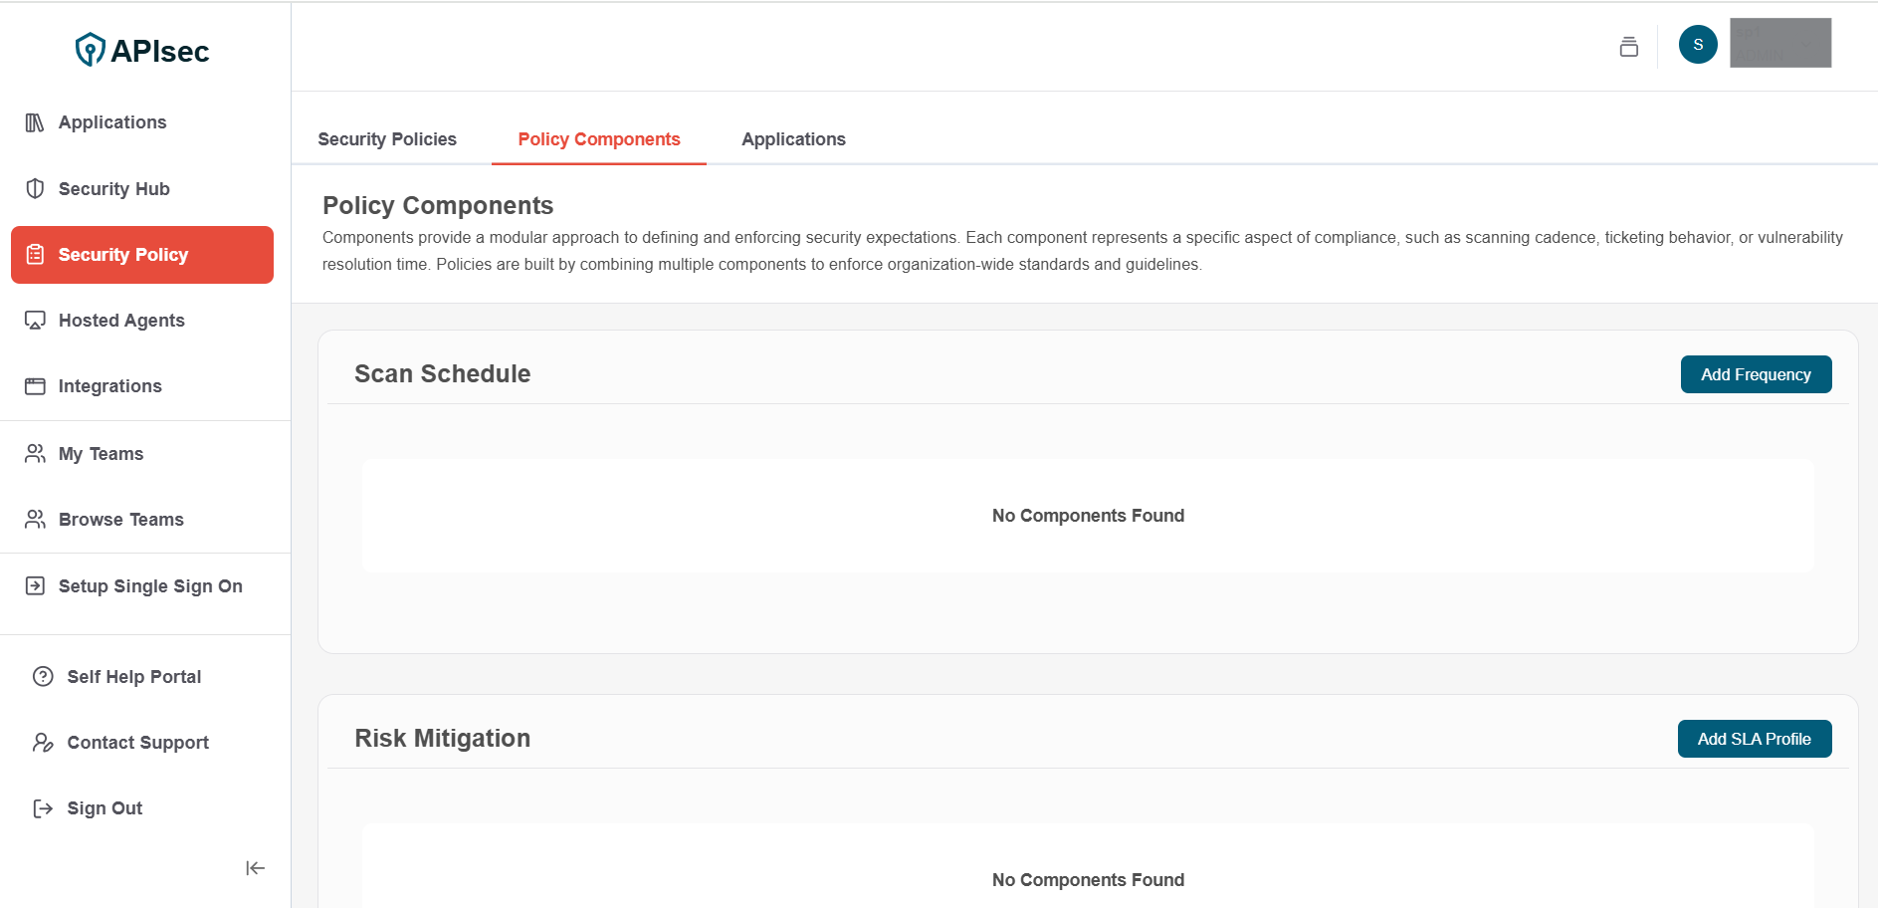Switch to the Security Policies tab

[x=387, y=139]
